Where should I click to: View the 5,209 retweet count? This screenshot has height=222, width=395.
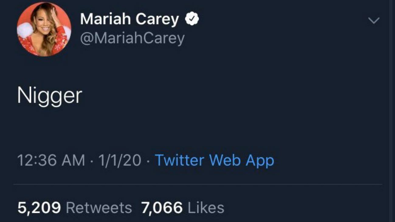pos(39,208)
